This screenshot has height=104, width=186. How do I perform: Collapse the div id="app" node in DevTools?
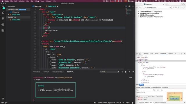tap(139, 62)
